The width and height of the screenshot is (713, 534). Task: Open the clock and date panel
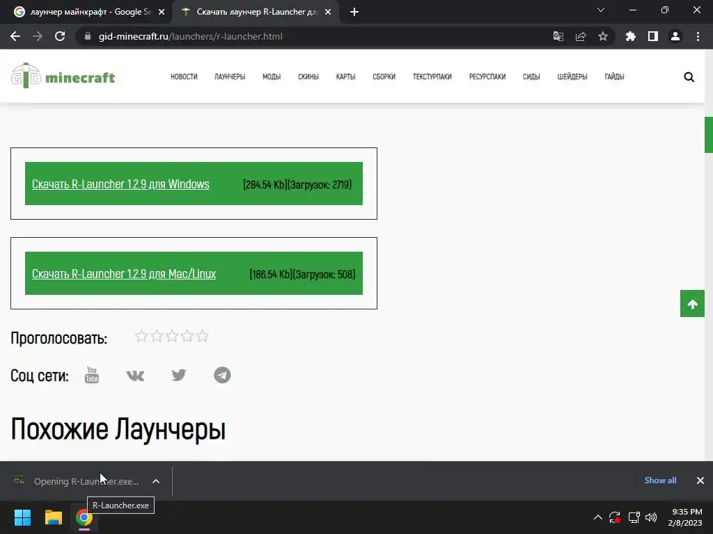point(685,517)
